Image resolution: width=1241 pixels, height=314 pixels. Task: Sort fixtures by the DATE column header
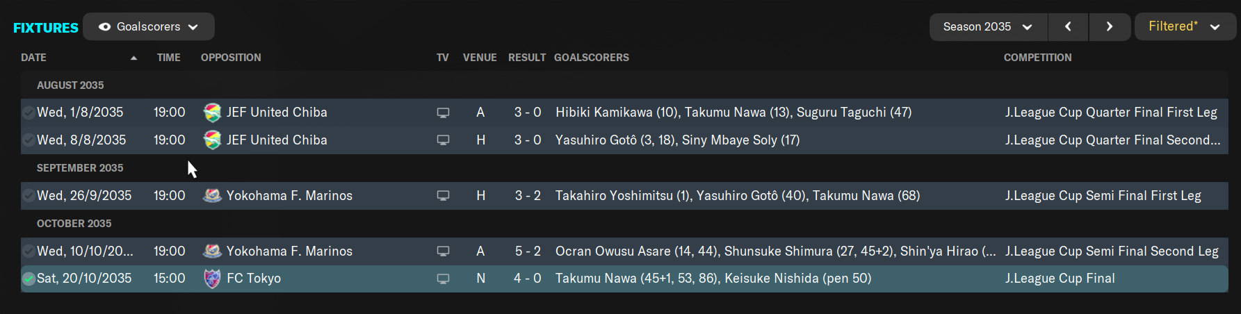coord(33,58)
